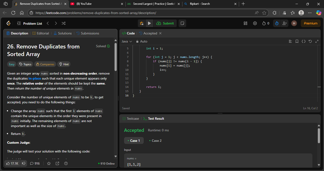Open the invite user icon
The image size is (324, 171).
[285, 24]
